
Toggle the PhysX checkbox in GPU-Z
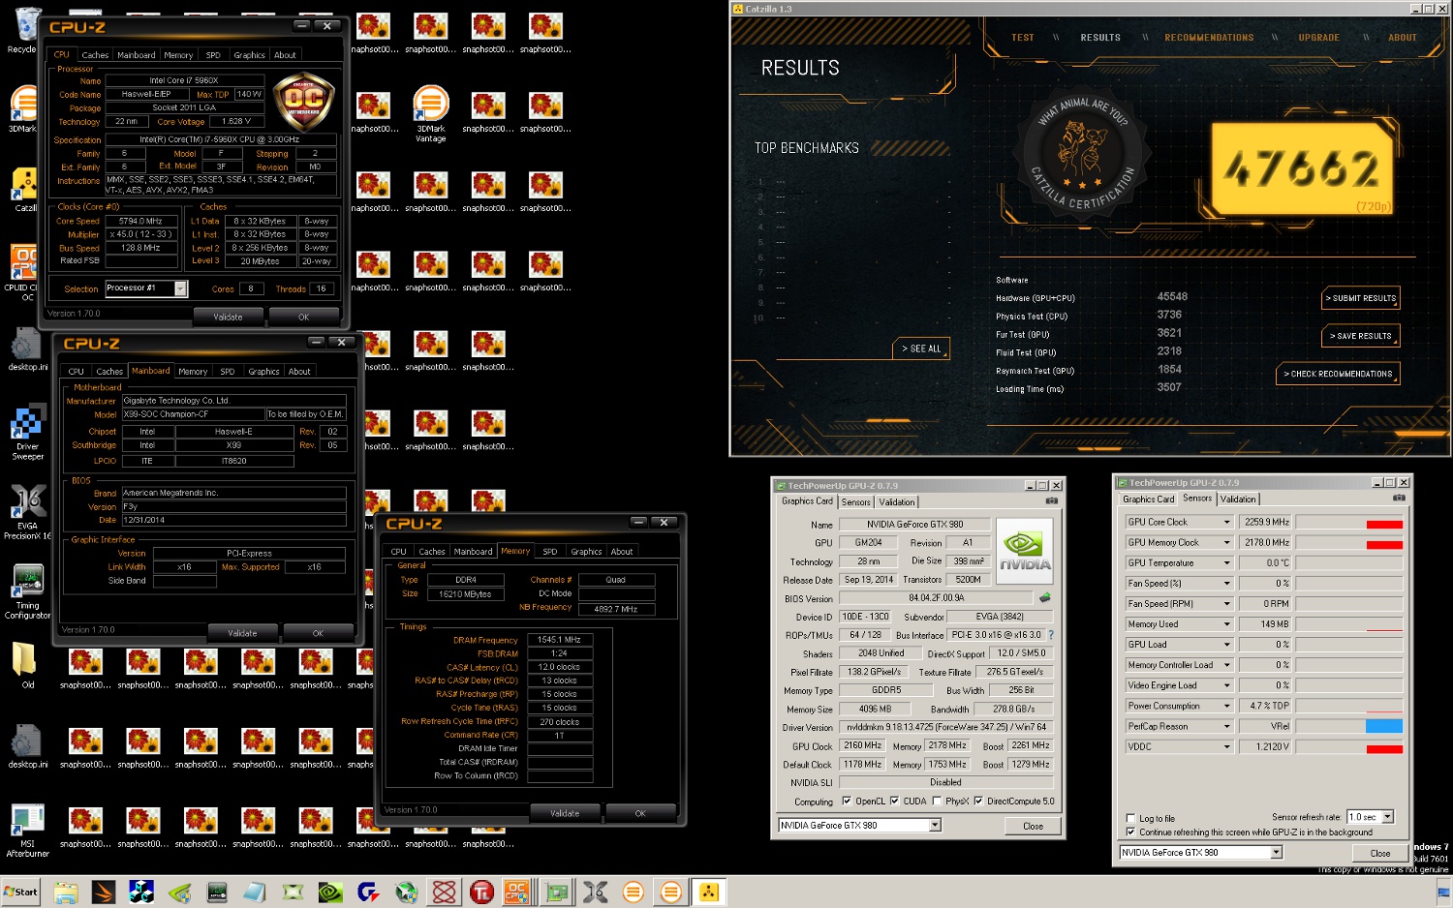[x=937, y=802]
